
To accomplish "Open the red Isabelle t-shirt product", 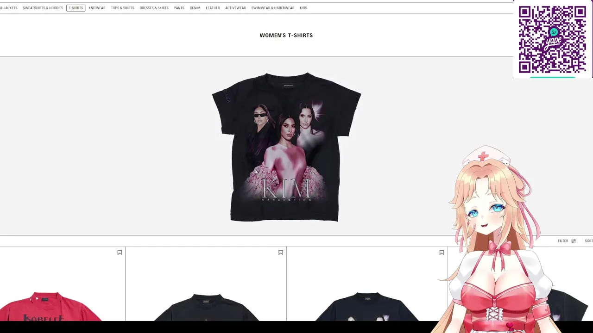I will click(x=52, y=306).
